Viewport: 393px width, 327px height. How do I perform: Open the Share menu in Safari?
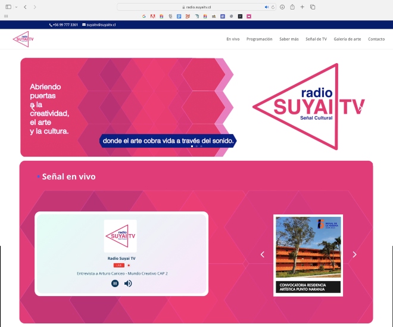tap(292, 7)
